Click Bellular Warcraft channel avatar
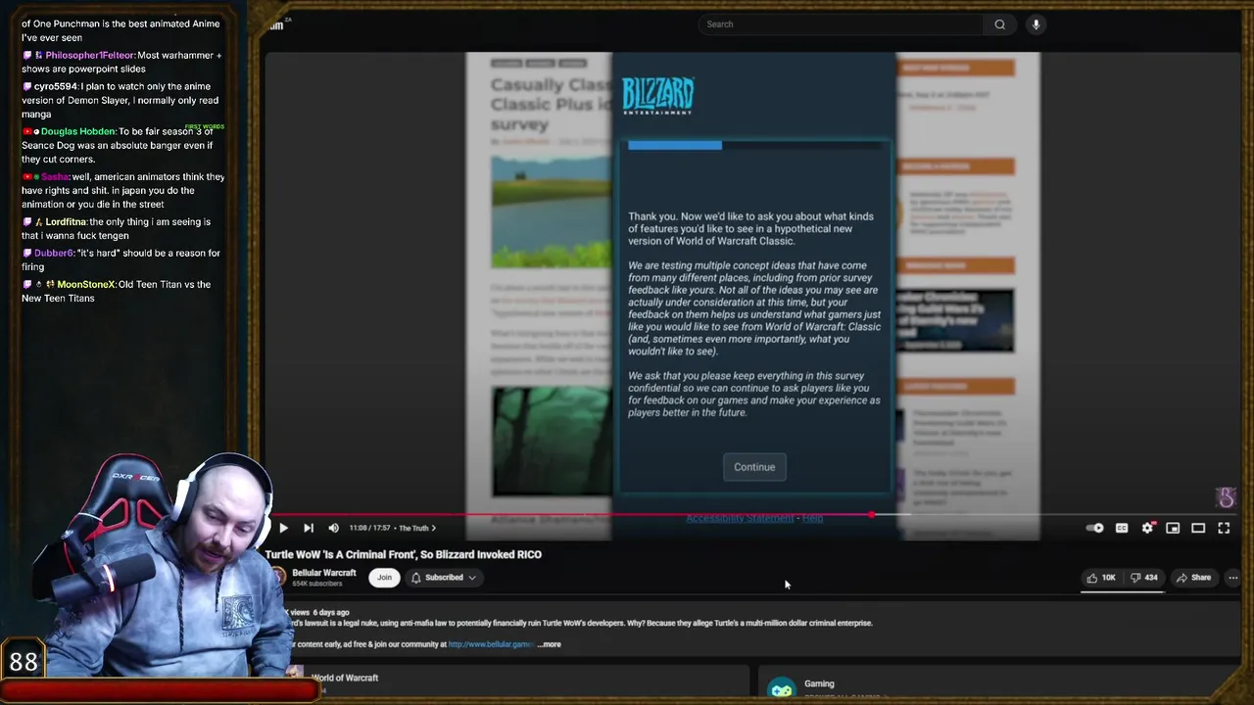This screenshot has width=1254, height=705. pos(277,577)
